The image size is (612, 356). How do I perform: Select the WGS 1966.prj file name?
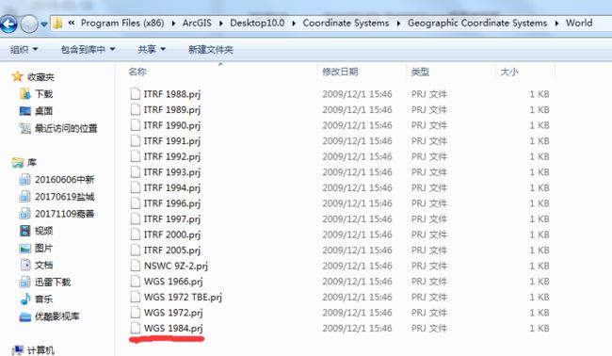173,282
